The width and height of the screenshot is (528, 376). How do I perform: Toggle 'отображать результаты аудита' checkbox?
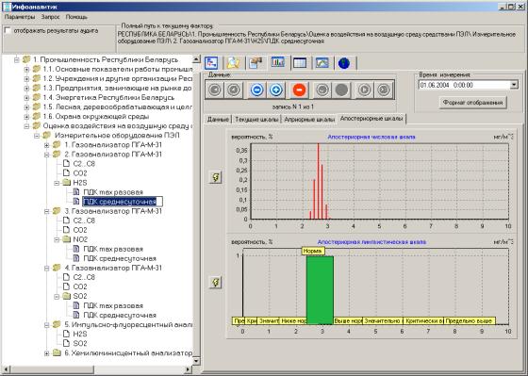click(x=8, y=31)
